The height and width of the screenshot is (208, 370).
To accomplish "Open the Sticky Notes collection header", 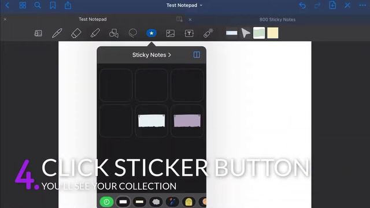I will [x=151, y=55].
